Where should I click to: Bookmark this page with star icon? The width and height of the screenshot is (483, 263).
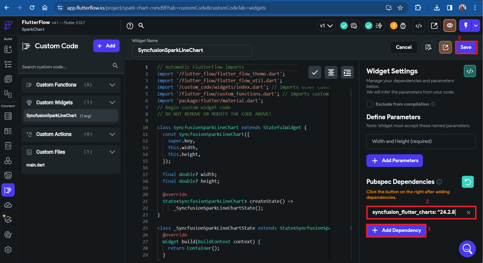tap(400, 8)
